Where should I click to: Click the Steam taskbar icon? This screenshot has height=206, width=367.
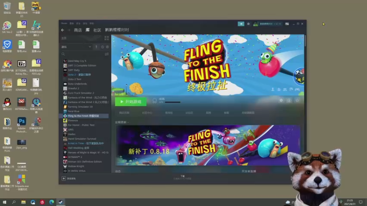point(61,202)
